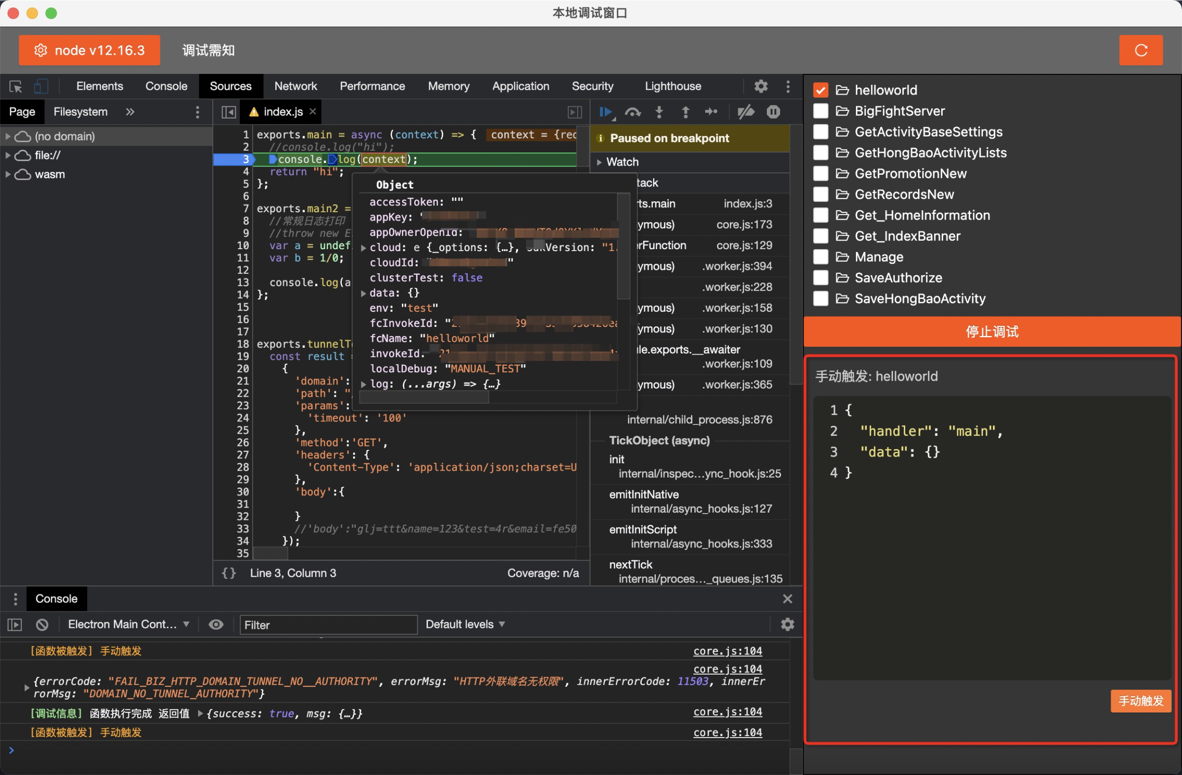Expand the cloud property in tooltip
1182x775 pixels.
point(363,248)
